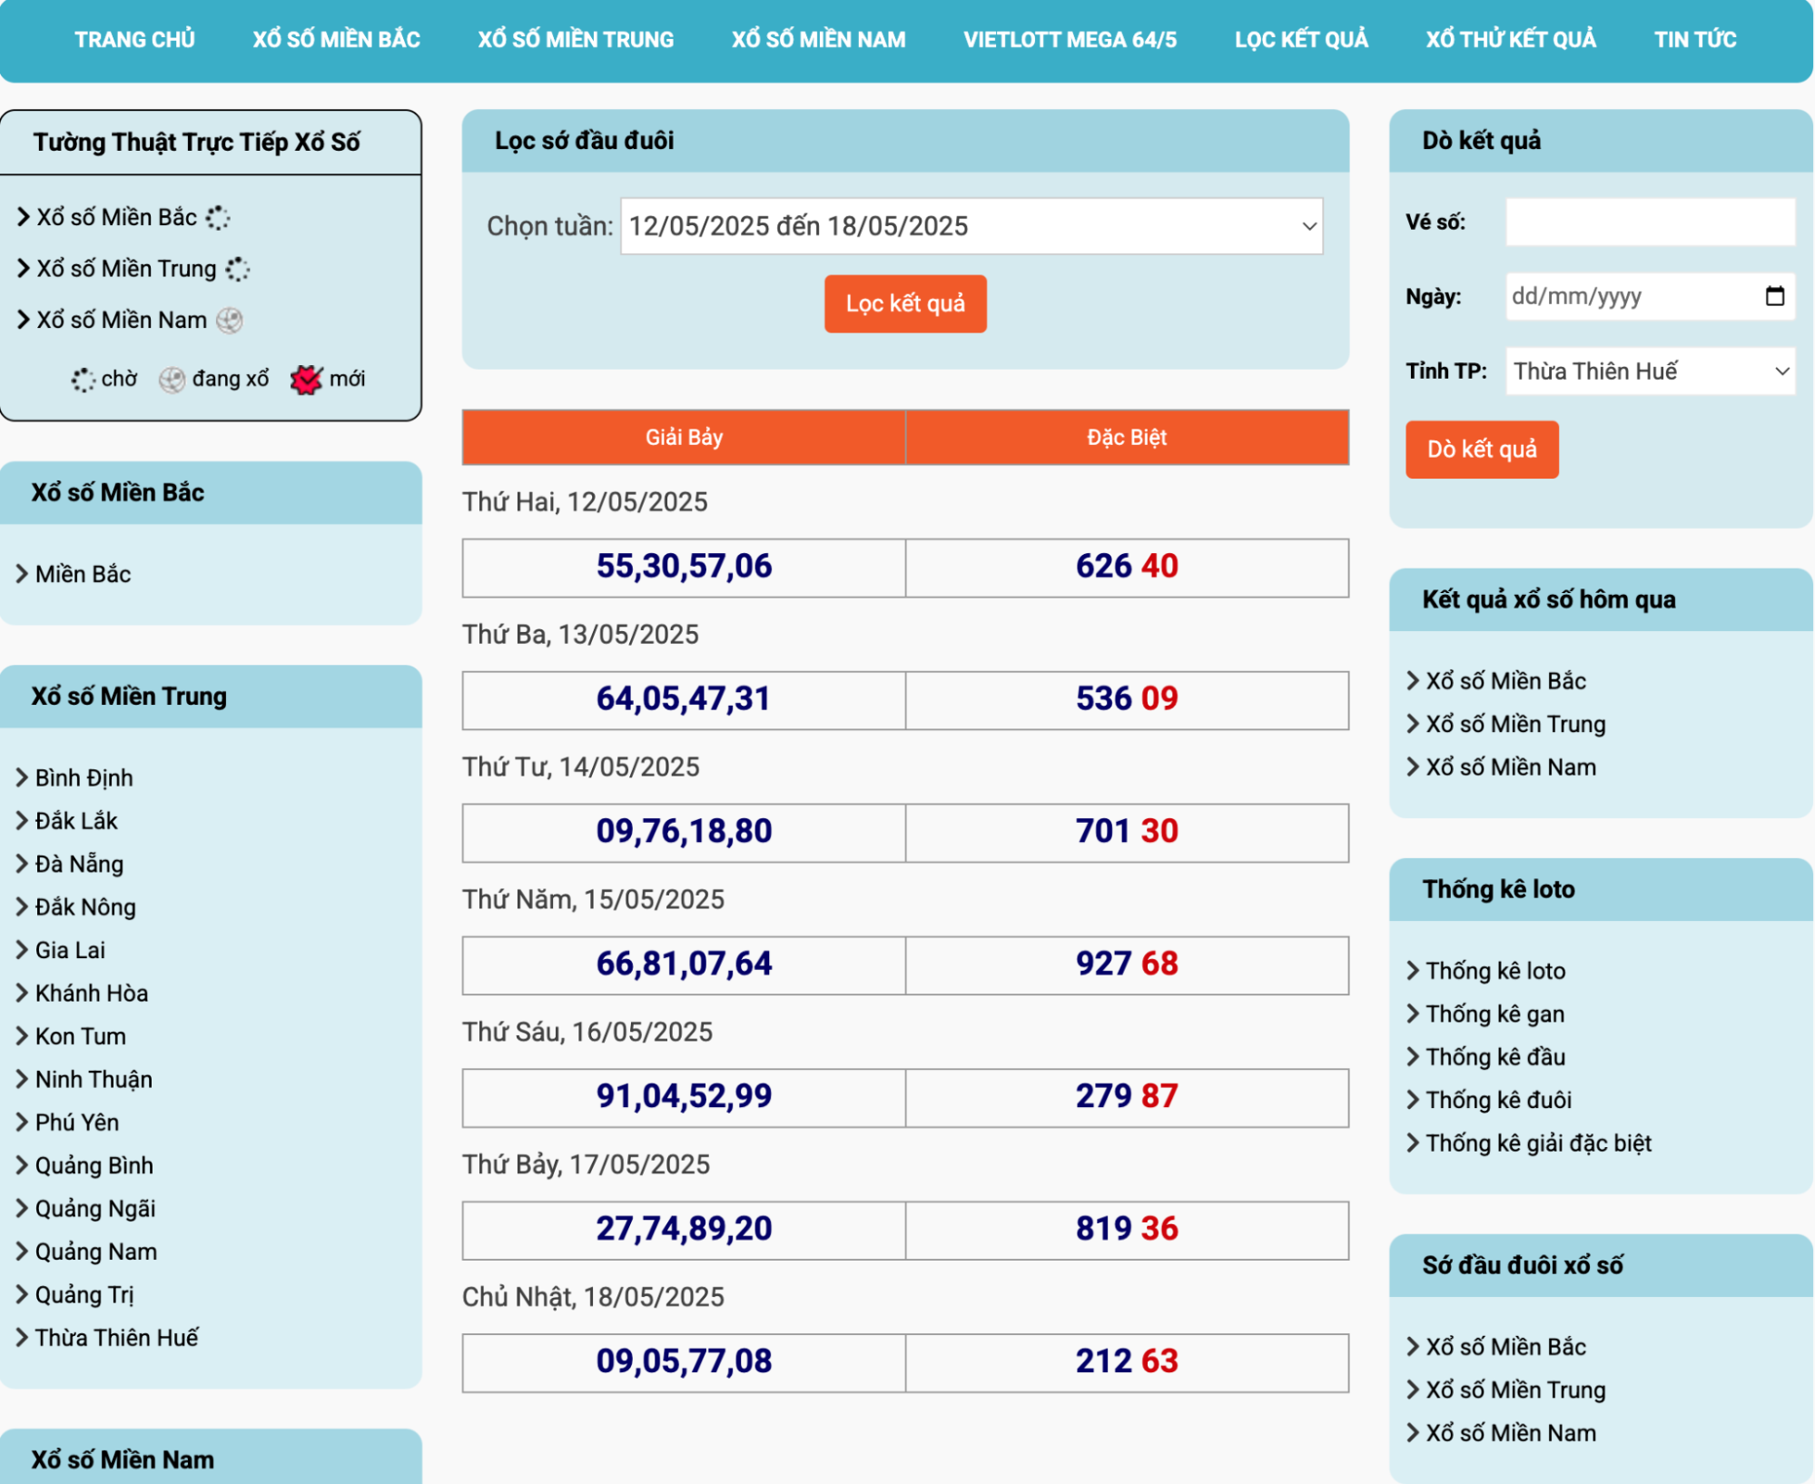Open the Thống kê đuôi link
Viewport: 1815px width, 1484px height.
click(1498, 1100)
